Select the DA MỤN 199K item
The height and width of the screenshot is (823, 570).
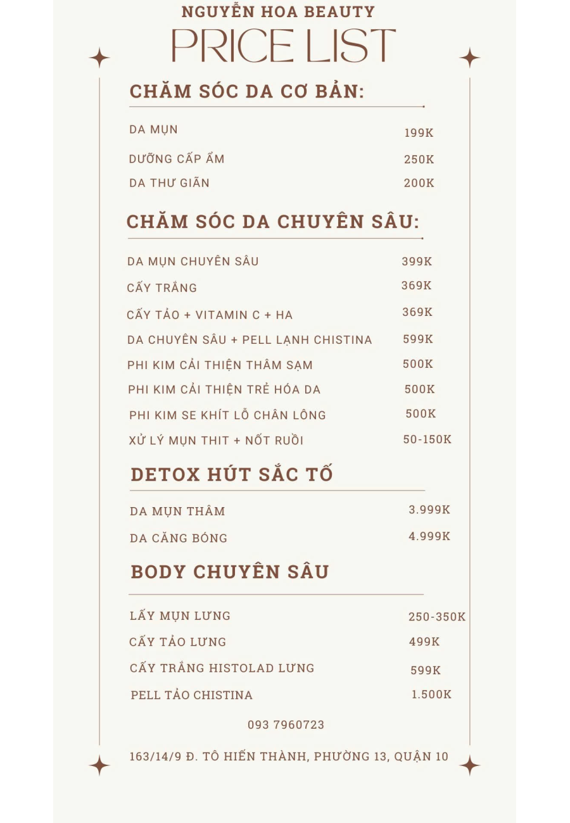281,131
